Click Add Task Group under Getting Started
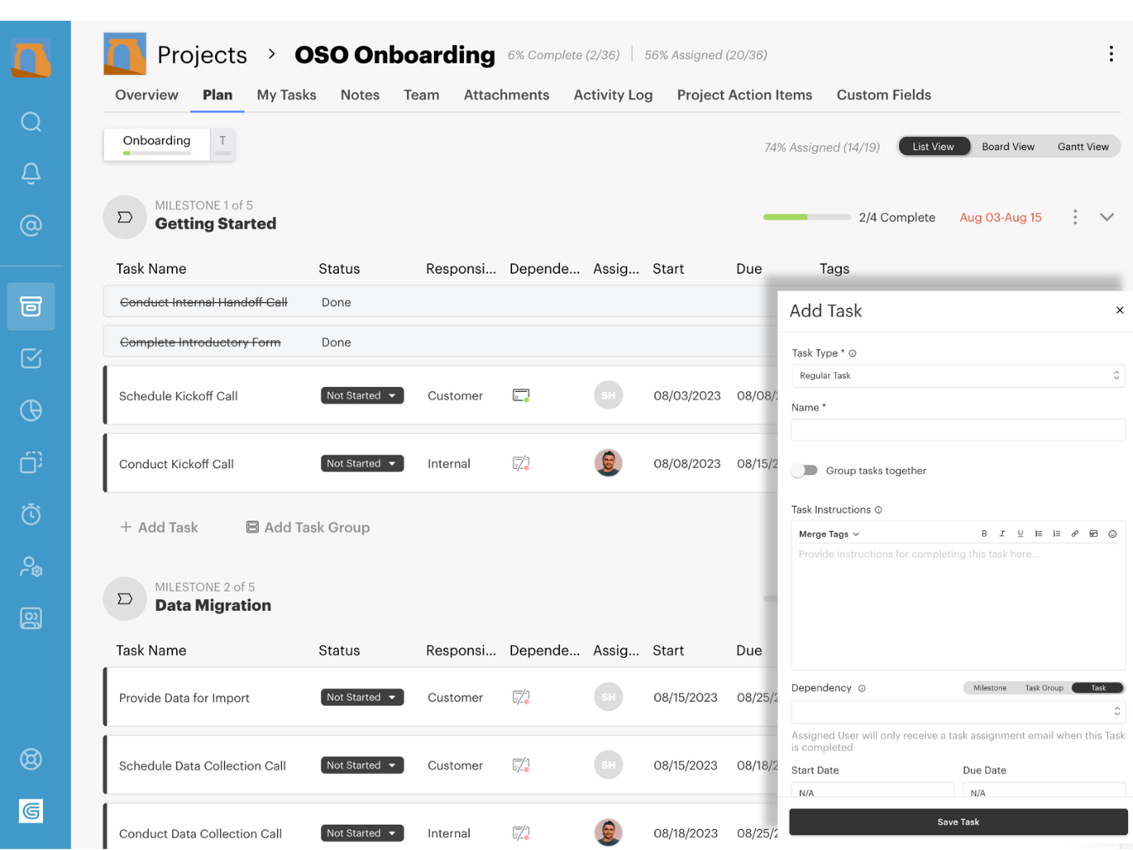Screen dimensions: 1133x850 point(307,527)
